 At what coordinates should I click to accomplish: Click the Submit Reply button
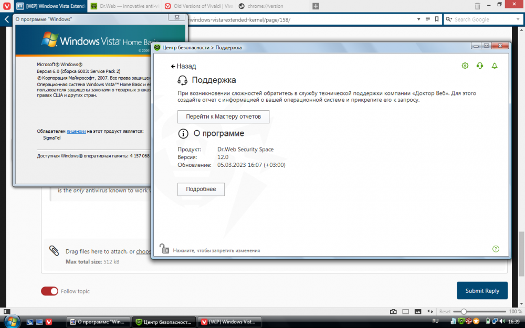tap(482, 291)
